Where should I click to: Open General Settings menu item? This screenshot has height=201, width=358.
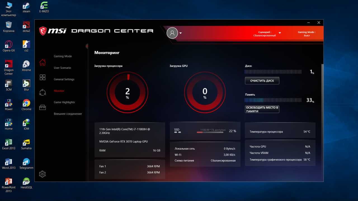[64, 79]
